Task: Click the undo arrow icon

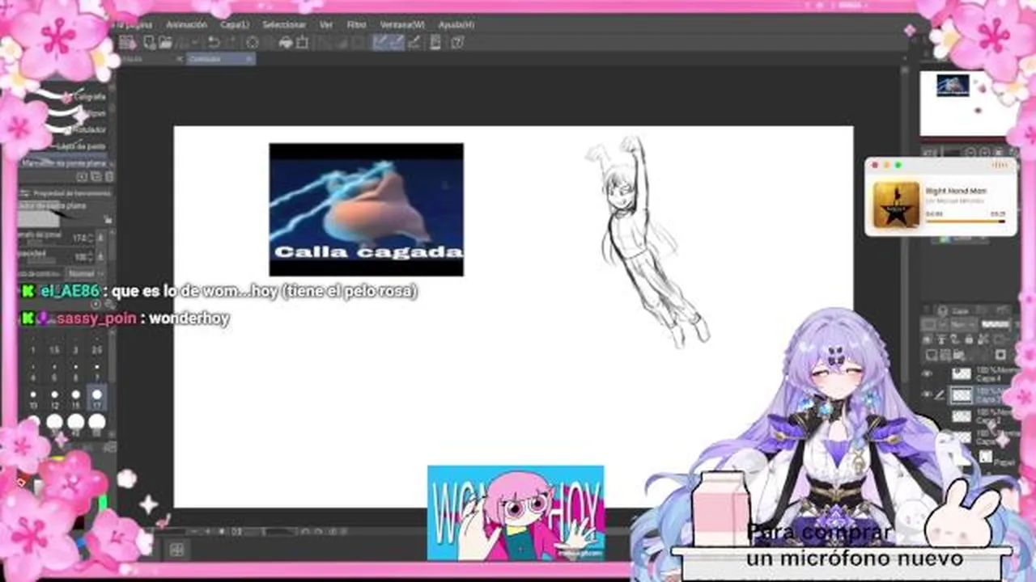Action: coord(214,43)
